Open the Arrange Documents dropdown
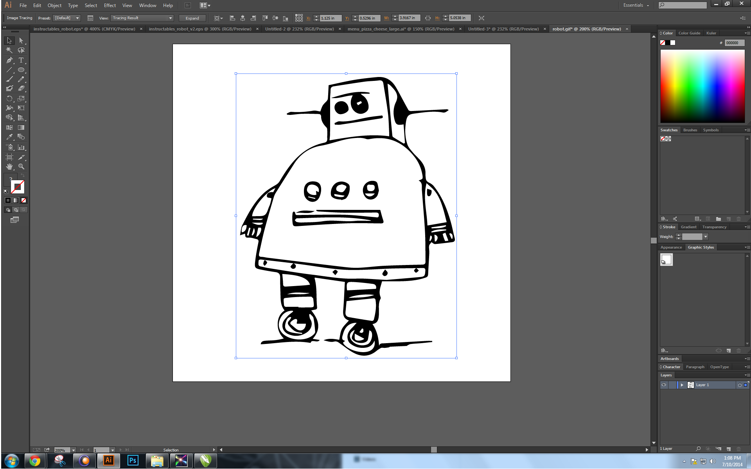 205,5
